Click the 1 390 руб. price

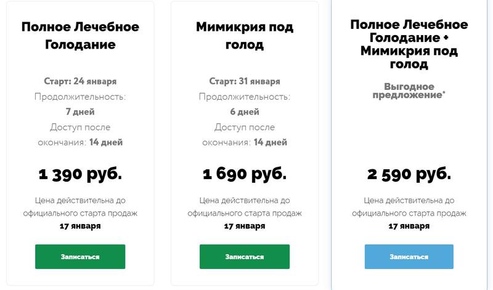[x=80, y=174]
